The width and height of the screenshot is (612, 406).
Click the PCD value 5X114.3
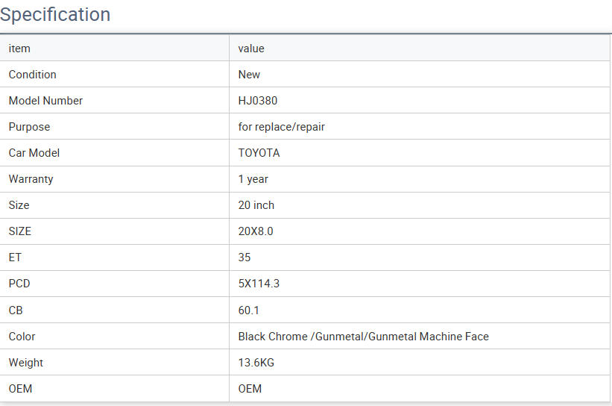coord(259,284)
